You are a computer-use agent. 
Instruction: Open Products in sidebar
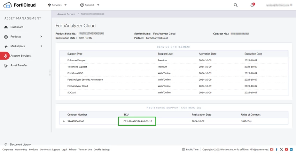pyautogui.click(x=16, y=36)
